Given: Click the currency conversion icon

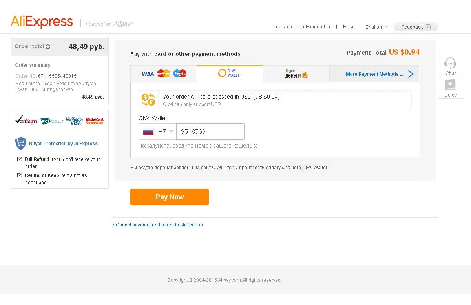Looking at the screenshot, I should tap(148, 100).
